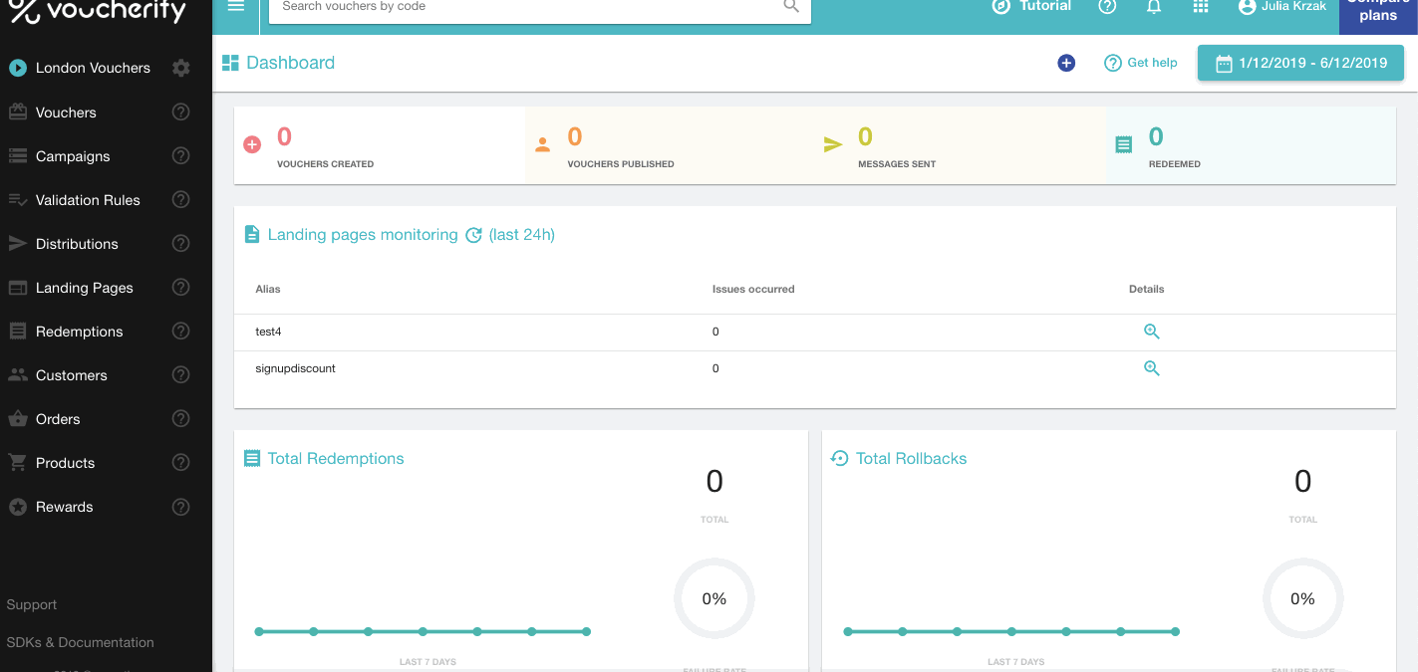Open notifications bell icon
1418x672 pixels.
[x=1154, y=6]
